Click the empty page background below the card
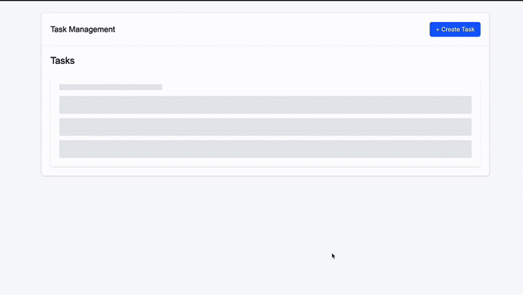523x295 pixels. coord(187,236)
